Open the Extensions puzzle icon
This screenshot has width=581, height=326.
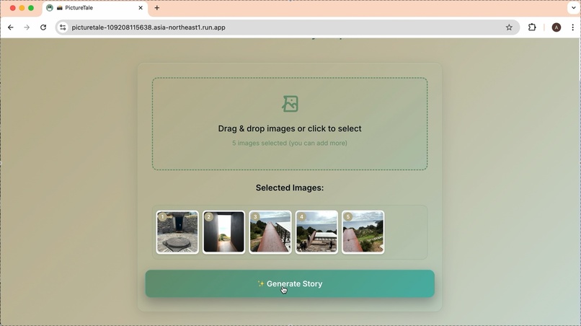[x=532, y=27]
